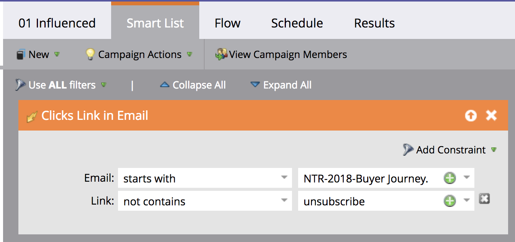The image size is (515, 242).
Task: Open the 'starts with' operator dropdown
Action: 284,178
